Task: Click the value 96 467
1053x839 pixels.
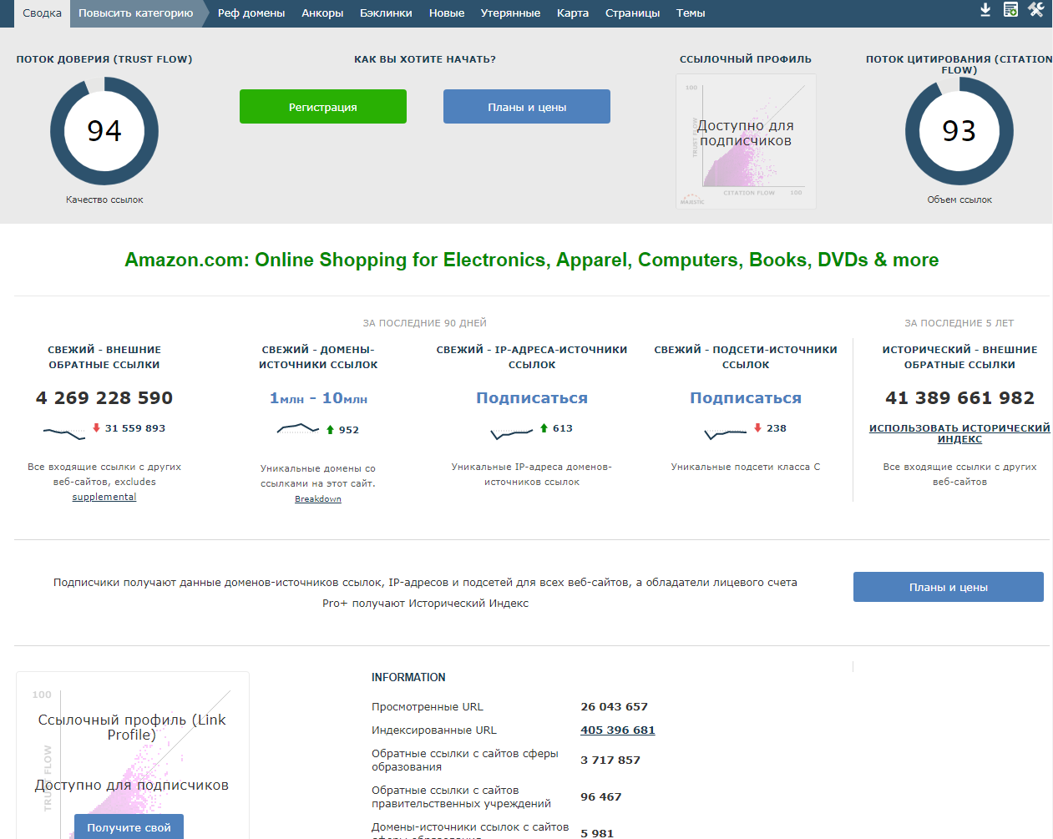Action: [601, 797]
